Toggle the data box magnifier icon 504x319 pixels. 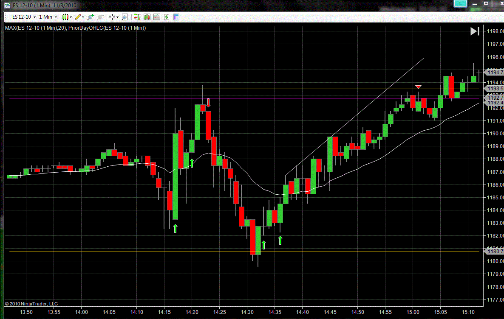(x=125, y=17)
